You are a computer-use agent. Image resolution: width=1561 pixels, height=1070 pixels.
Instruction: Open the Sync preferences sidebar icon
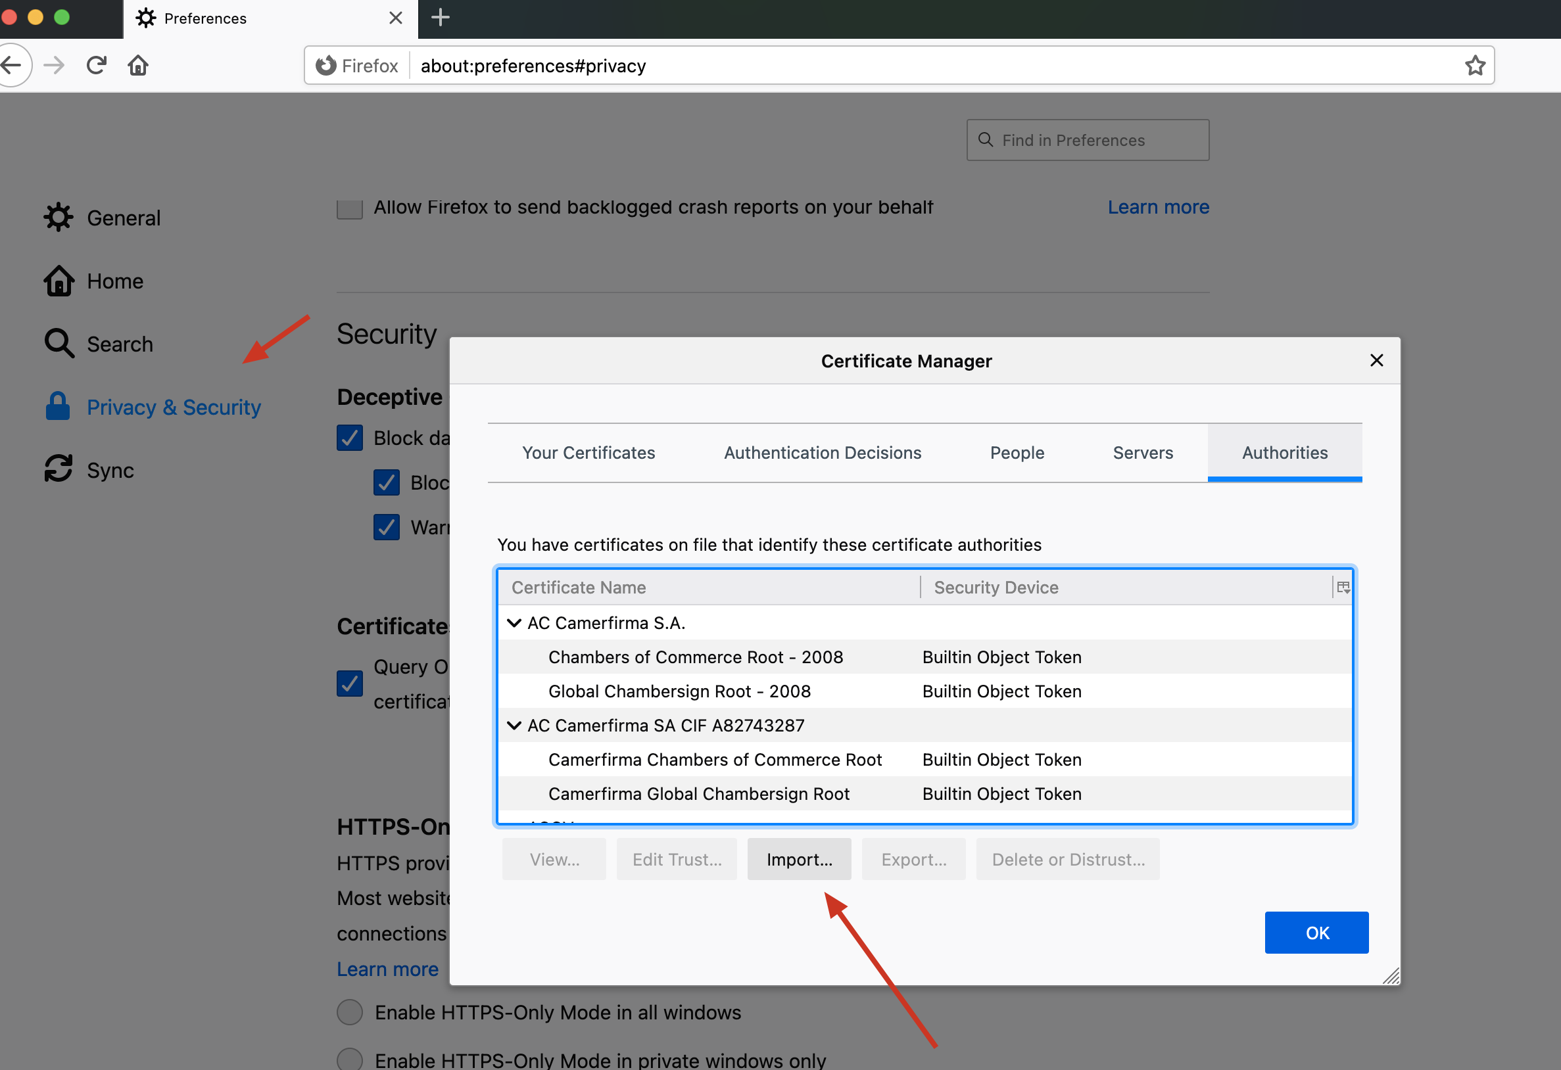(59, 469)
